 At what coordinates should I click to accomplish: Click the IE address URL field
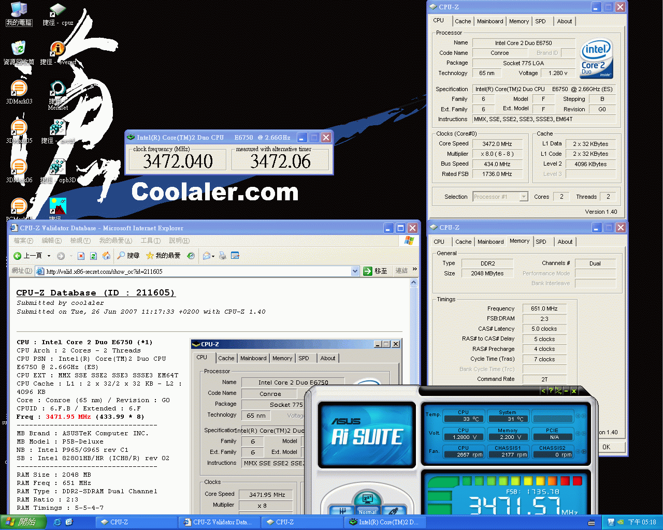click(x=197, y=271)
